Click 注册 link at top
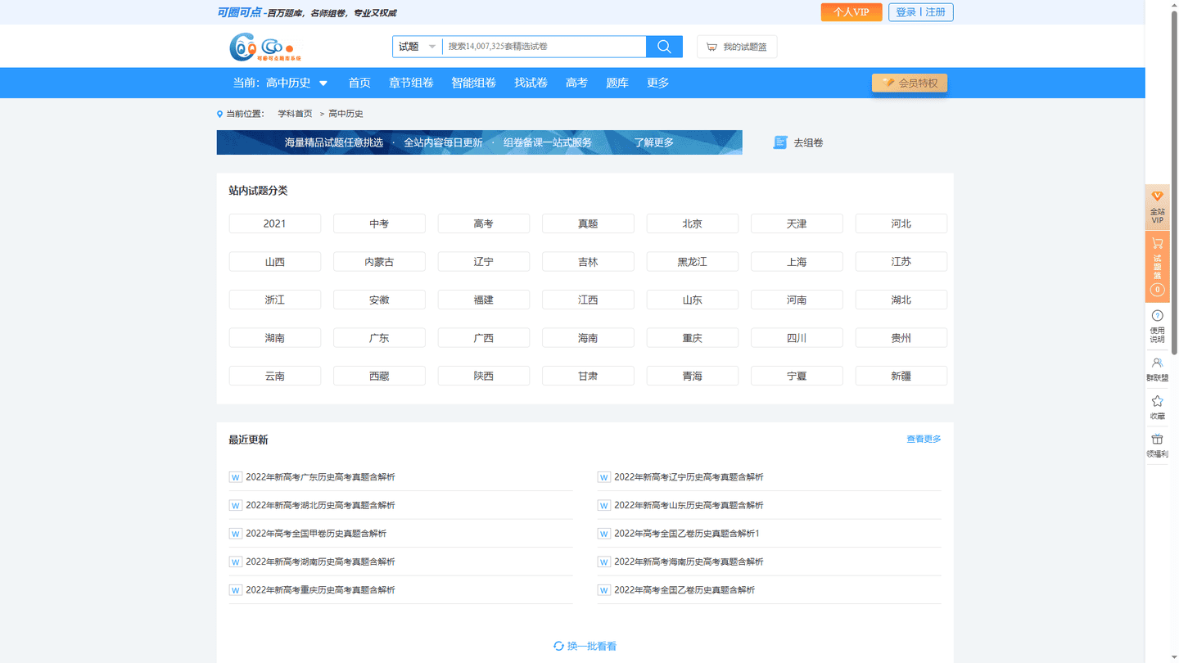This screenshot has height=663, width=1179. point(935,12)
